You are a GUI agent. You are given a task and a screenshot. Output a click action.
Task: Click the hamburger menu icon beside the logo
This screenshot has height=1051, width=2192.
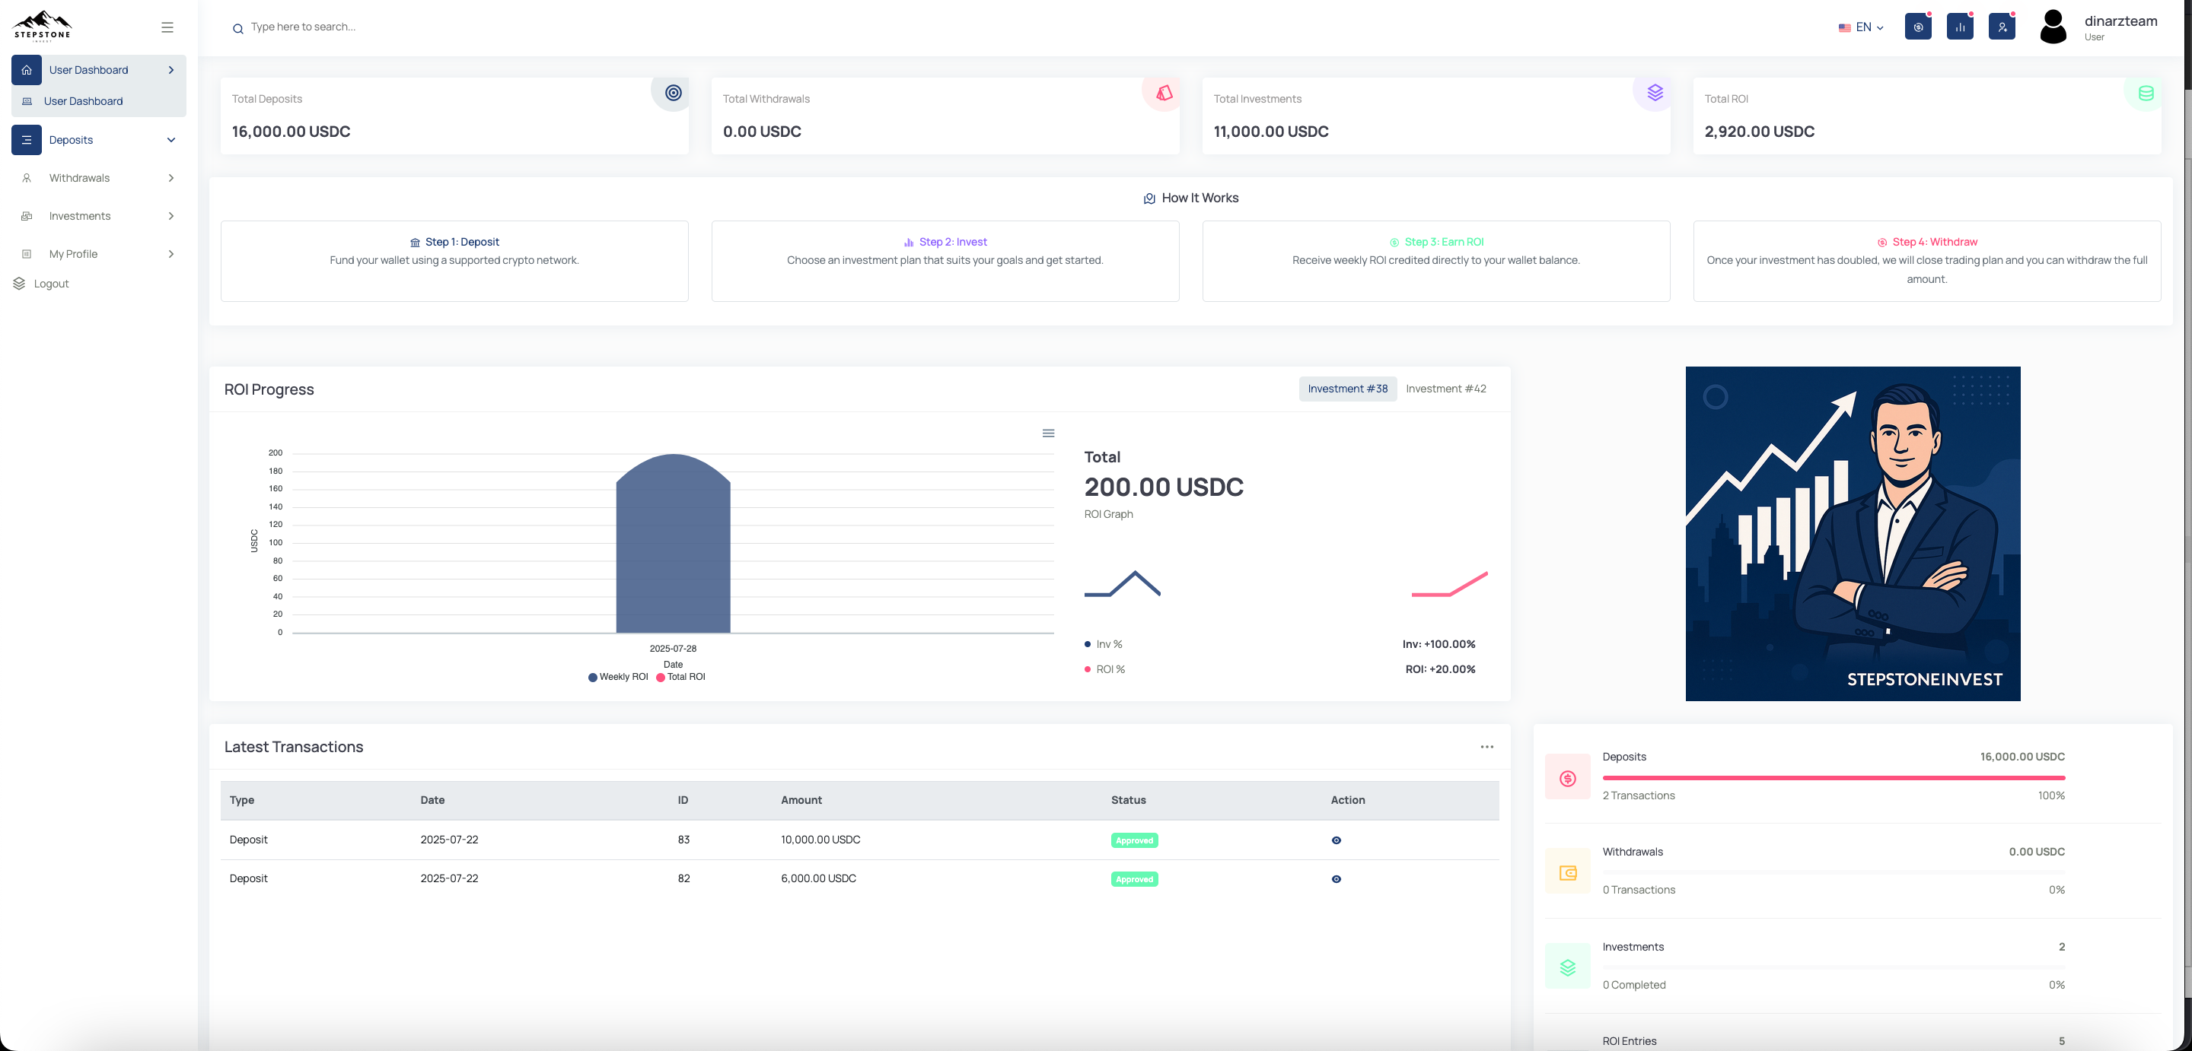167,27
